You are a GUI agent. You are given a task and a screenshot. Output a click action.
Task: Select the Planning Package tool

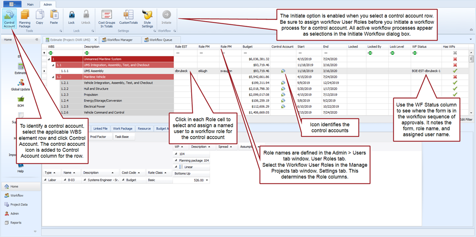pyautogui.click(x=25, y=18)
